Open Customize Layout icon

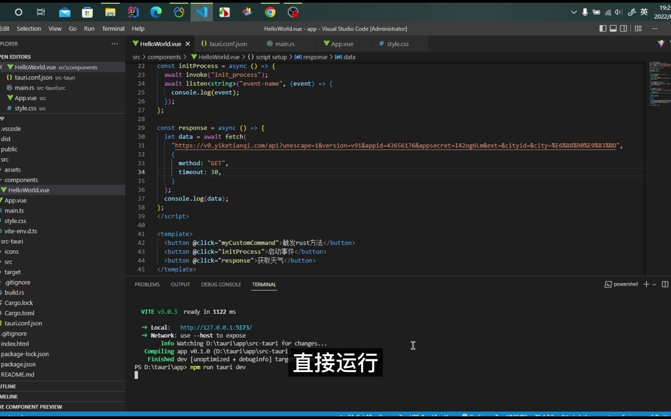pos(638,28)
